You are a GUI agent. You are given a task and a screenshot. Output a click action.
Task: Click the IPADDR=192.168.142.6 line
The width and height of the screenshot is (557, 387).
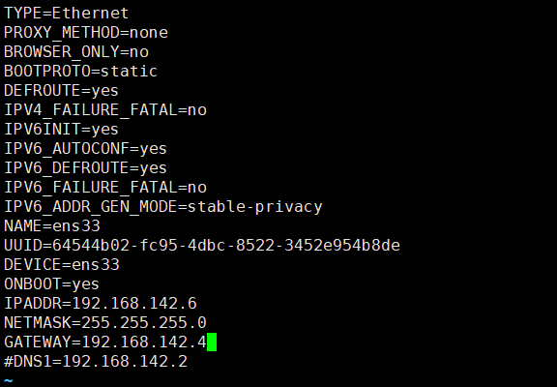click(101, 304)
